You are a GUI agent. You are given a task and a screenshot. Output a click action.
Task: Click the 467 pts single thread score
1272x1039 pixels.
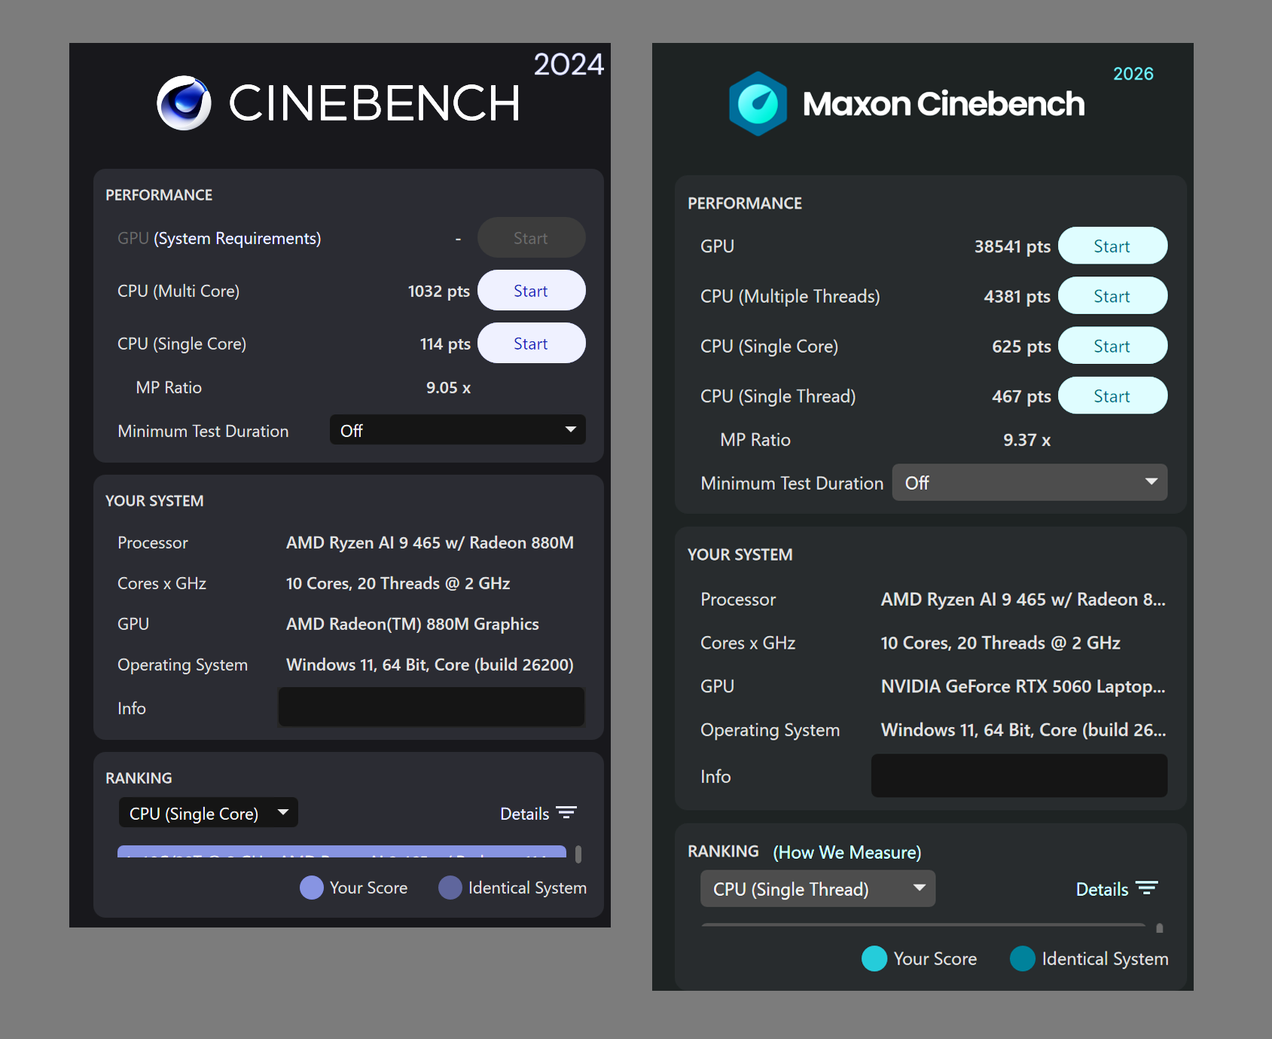pyautogui.click(x=1021, y=396)
